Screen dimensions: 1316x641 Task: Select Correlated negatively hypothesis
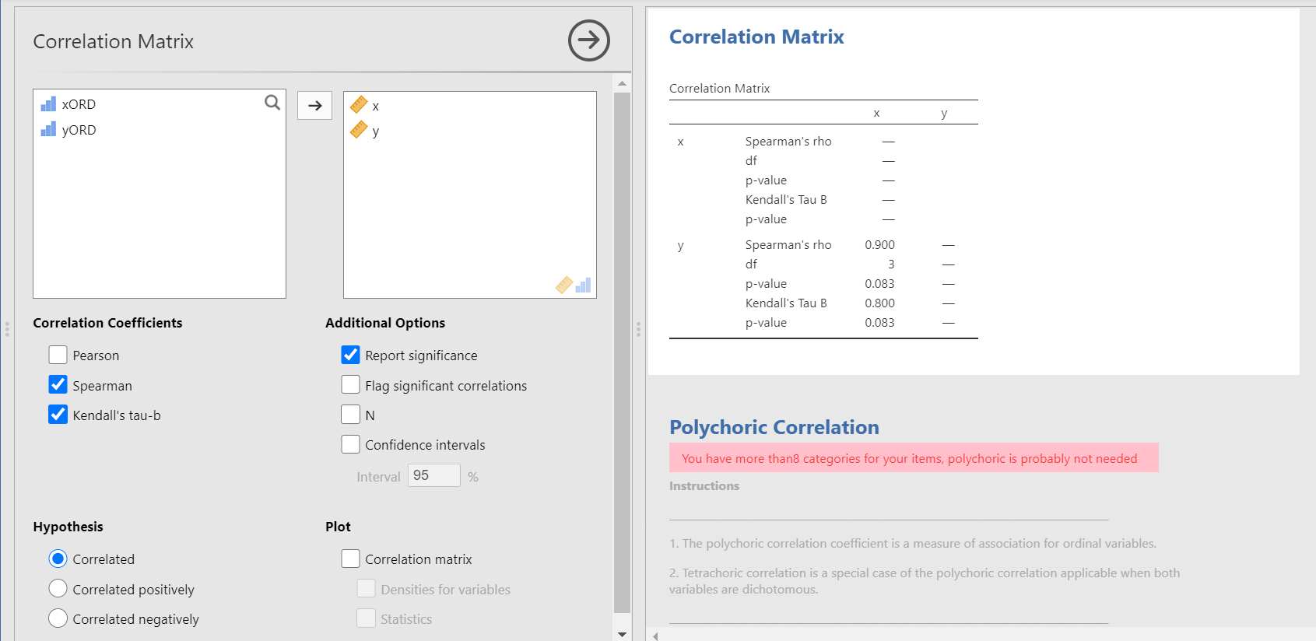point(58,618)
